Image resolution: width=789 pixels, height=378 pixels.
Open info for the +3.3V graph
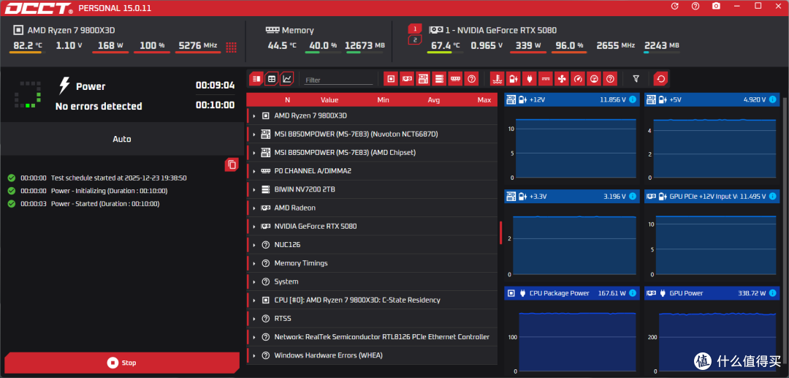pyautogui.click(x=633, y=196)
